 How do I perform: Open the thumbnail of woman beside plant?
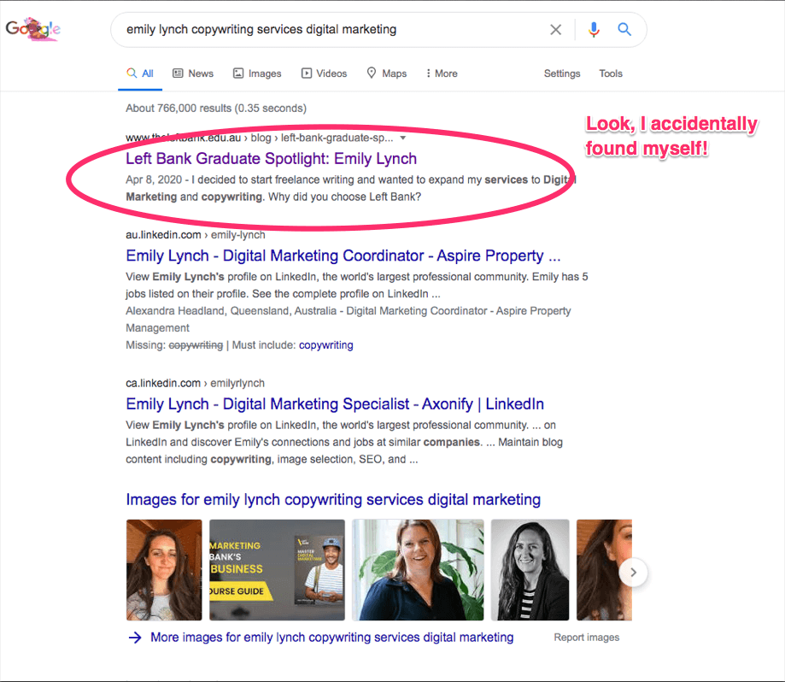418,570
